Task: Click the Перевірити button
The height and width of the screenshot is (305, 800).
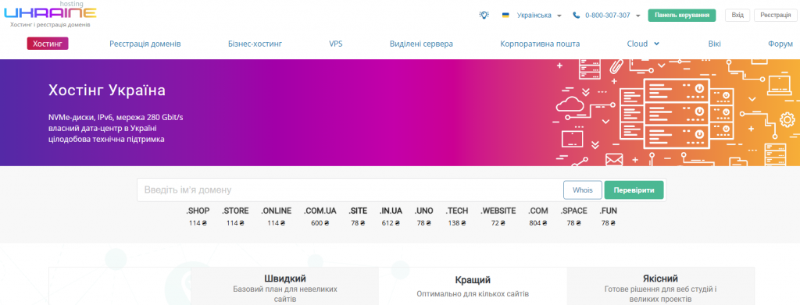Action: (x=634, y=190)
